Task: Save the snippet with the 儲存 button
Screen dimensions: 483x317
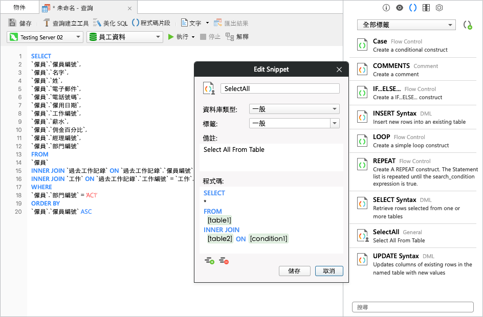Action: click(294, 271)
